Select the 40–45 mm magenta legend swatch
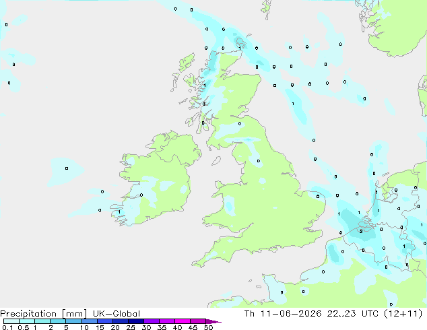Viewport: 427px width, 330px height. (x=183, y=321)
